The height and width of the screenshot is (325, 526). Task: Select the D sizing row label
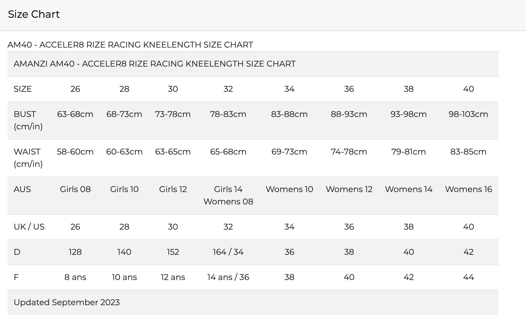[x=16, y=252]
